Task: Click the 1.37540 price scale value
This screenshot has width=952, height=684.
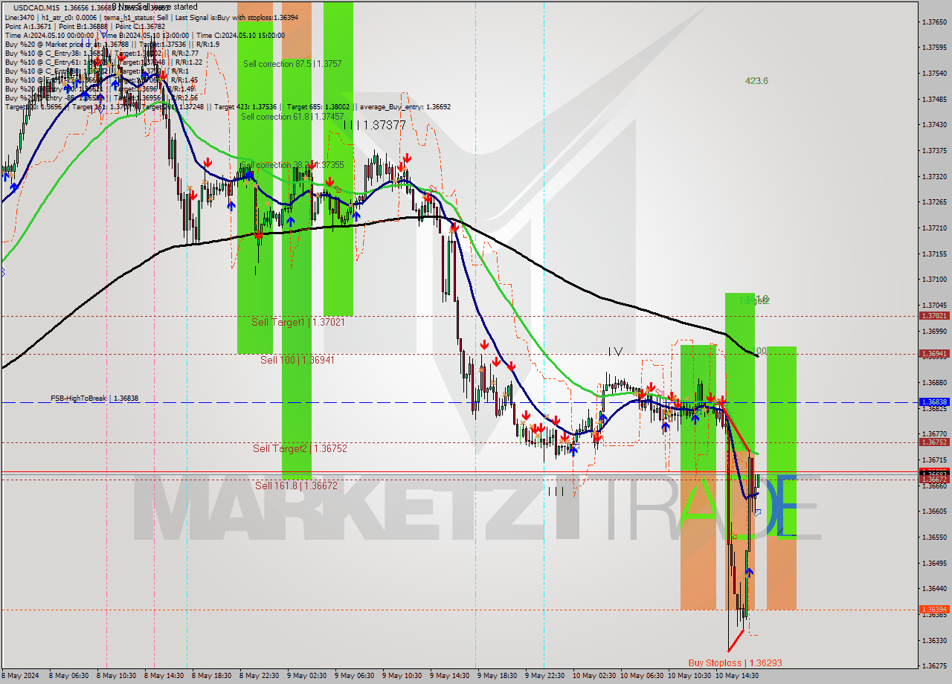Action: click(934, 74)
